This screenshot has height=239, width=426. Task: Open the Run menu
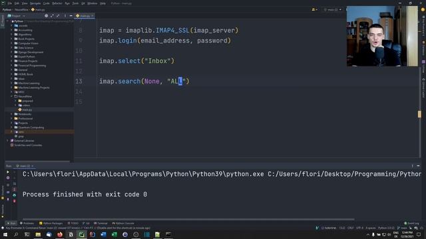point(67,3)
